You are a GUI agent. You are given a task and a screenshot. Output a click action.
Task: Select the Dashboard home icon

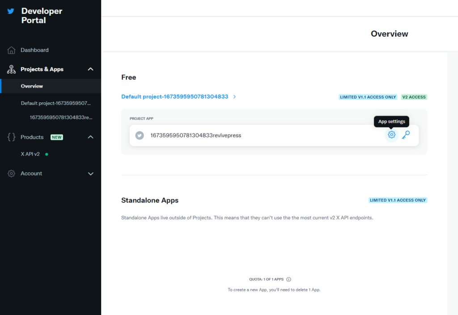tap(11, 50)
